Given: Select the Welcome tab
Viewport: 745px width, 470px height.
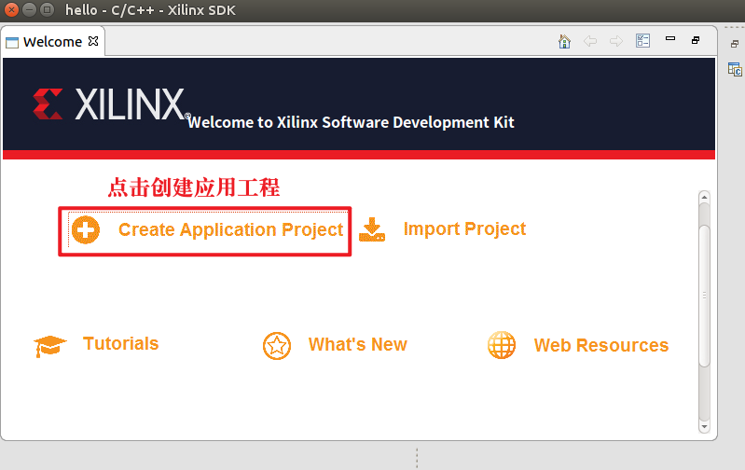Looking at the screenshot, I should click(x=51, y=42).
